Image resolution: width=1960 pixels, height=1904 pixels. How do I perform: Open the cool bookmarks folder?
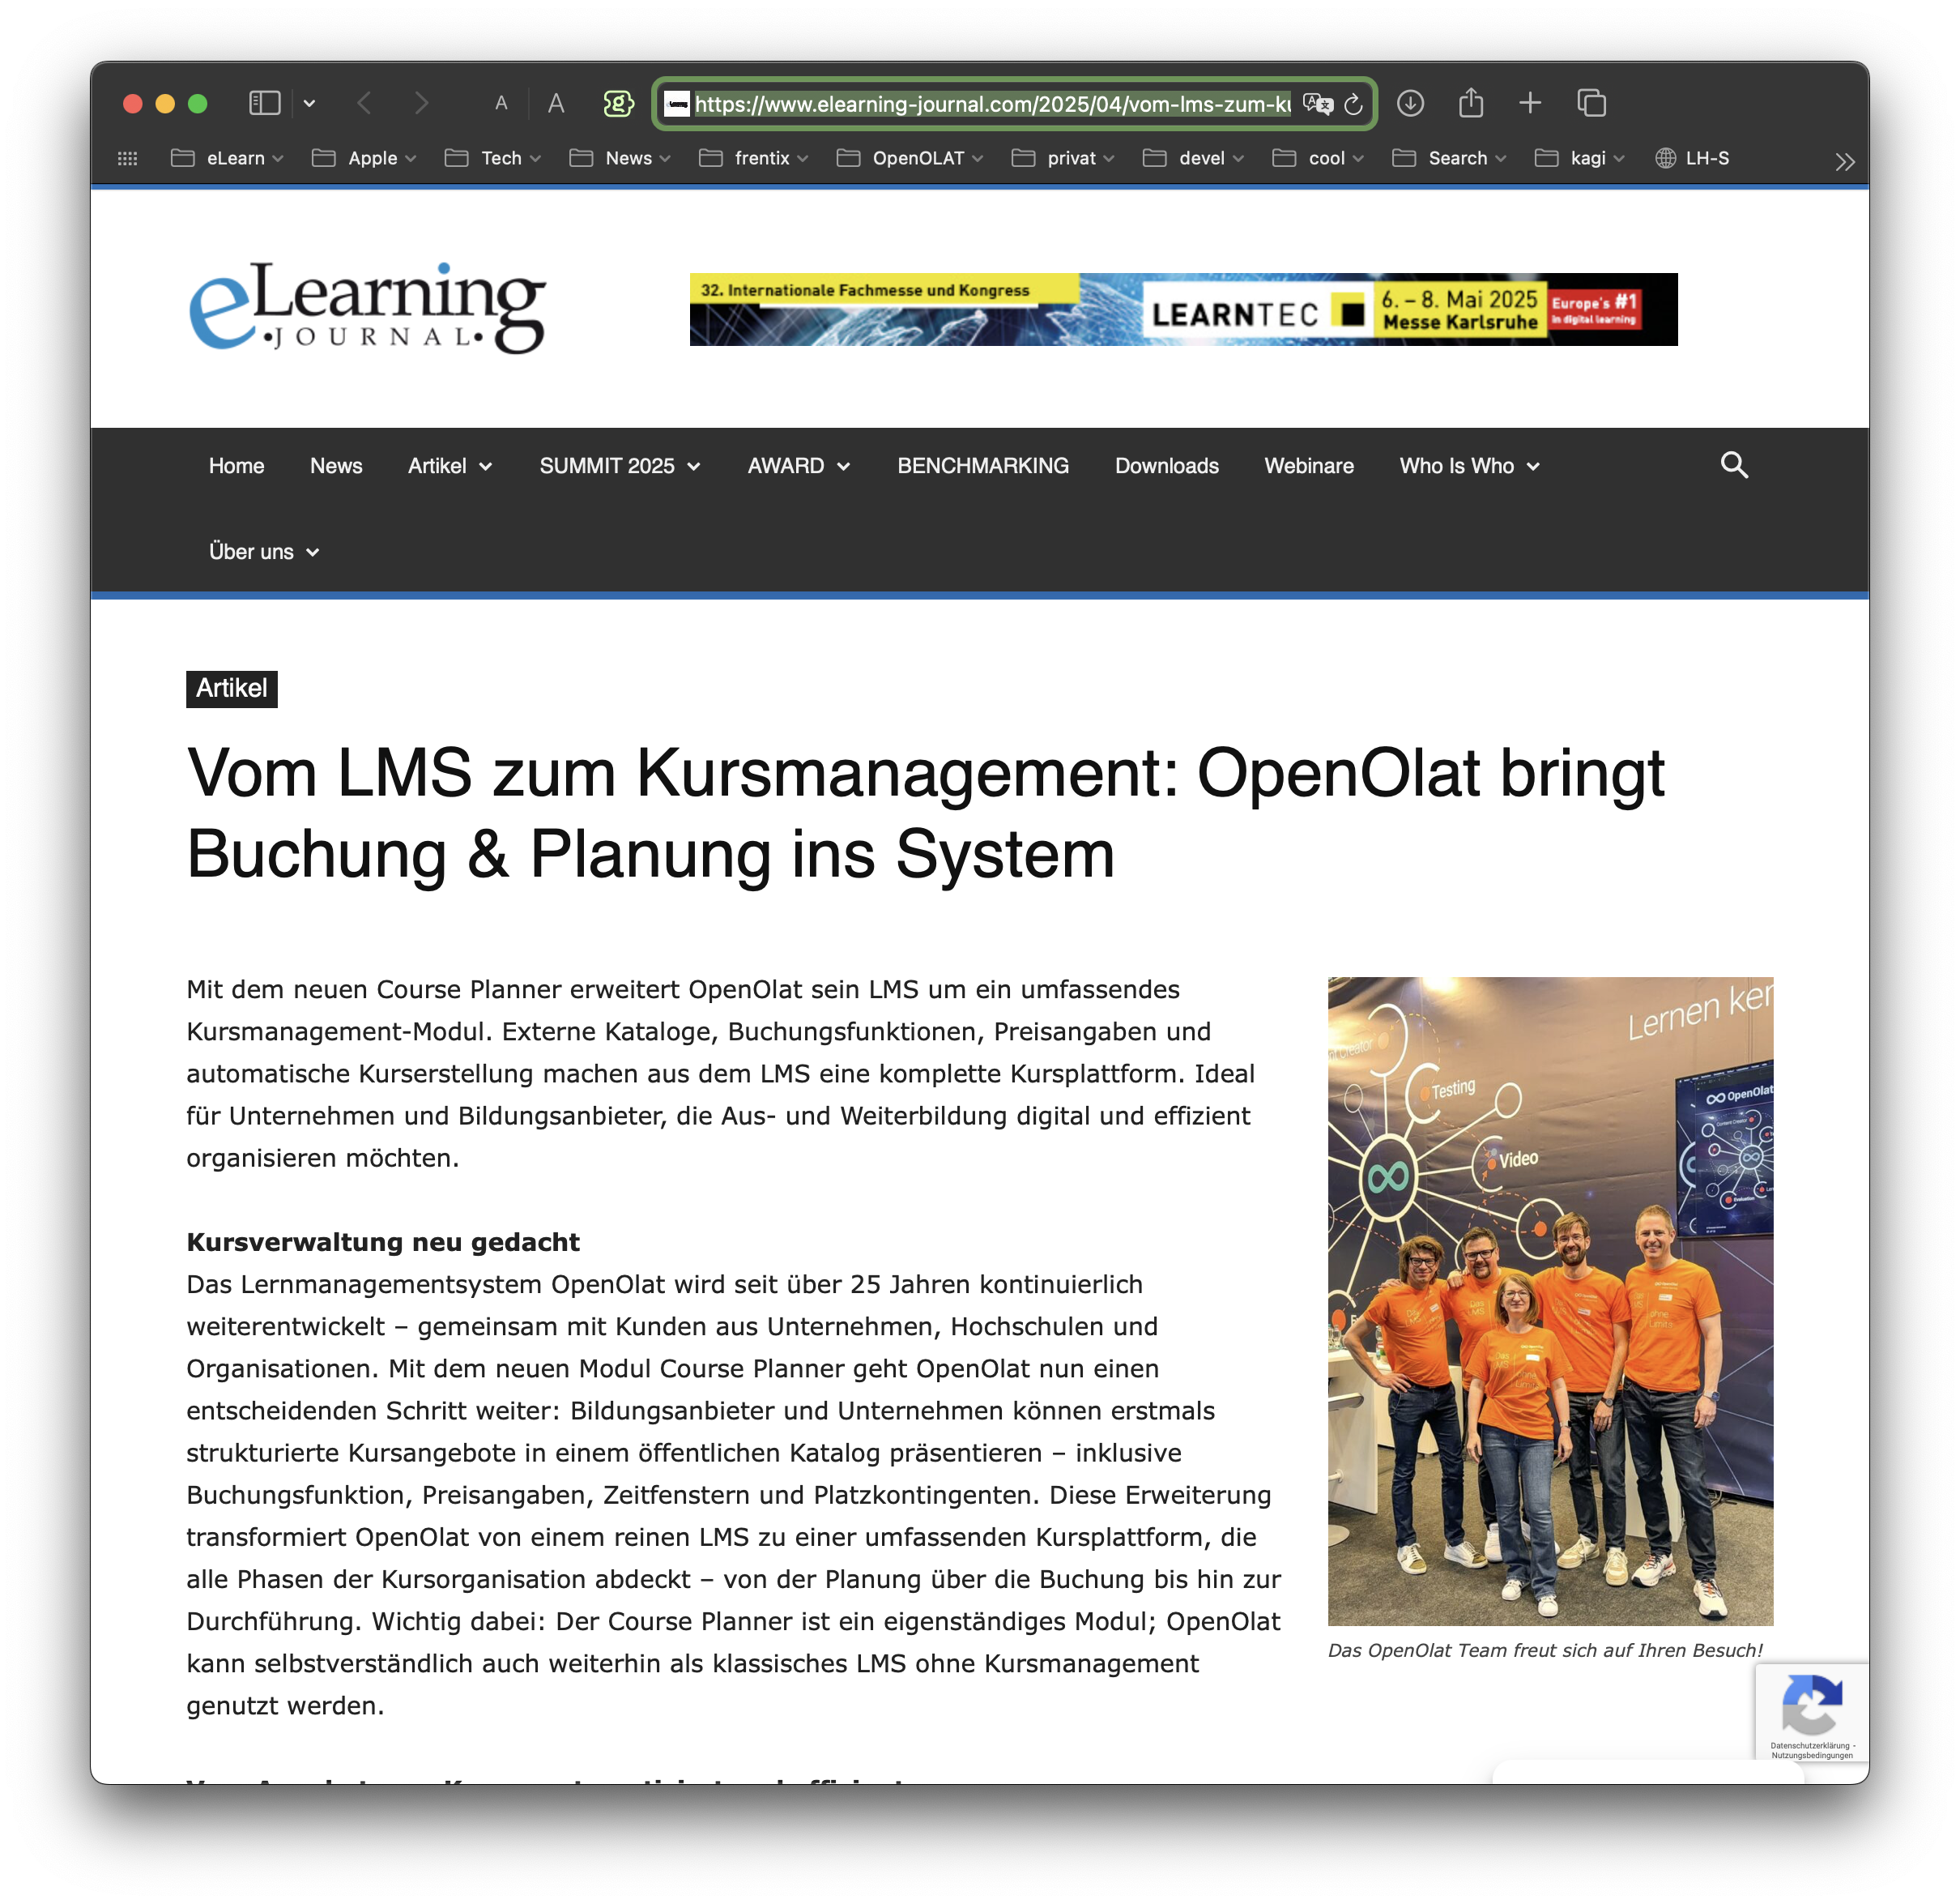pos(1318,158)
